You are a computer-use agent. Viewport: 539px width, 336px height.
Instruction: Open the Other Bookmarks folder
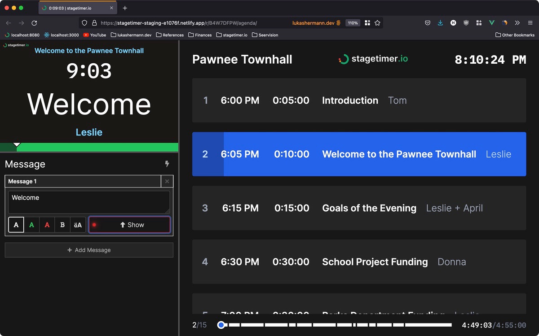coord(515,35)
